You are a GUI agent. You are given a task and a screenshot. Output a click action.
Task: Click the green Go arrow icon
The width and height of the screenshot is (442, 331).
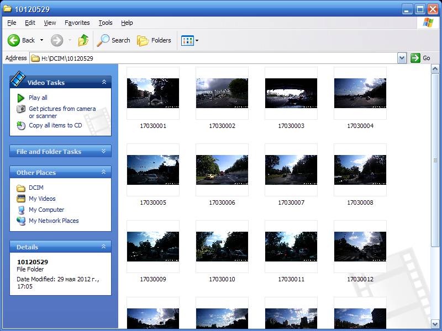pos(415,58)
